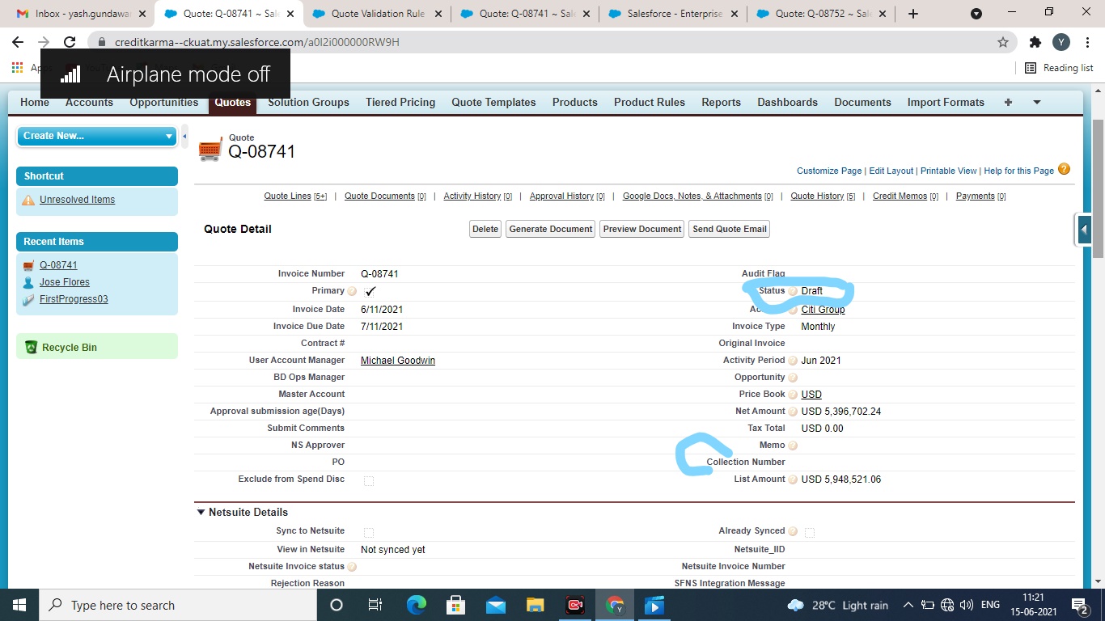Screen dimensions: 1105x621
Task: Uncheck the Primary checkbox
Action: pyautogui.click(x=370, y=291)
